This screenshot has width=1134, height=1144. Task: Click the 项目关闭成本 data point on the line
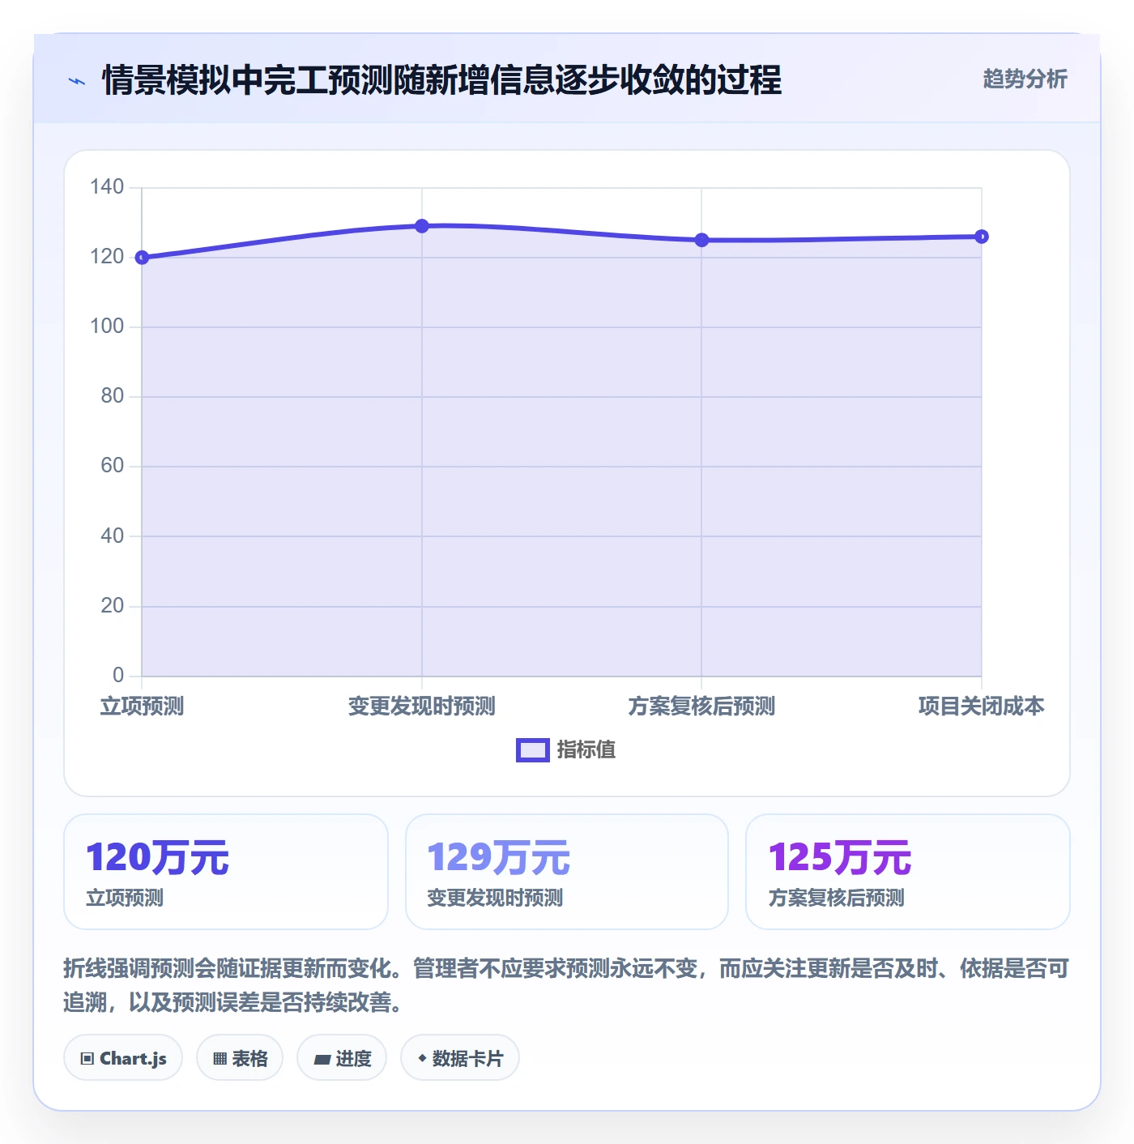point(982,237)
